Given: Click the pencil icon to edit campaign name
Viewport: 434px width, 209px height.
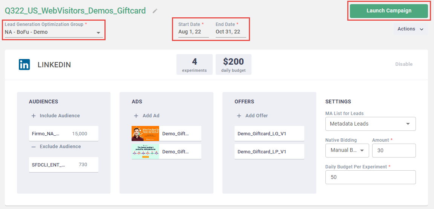Looking at the screenshot, I should (x=155, y=11).
